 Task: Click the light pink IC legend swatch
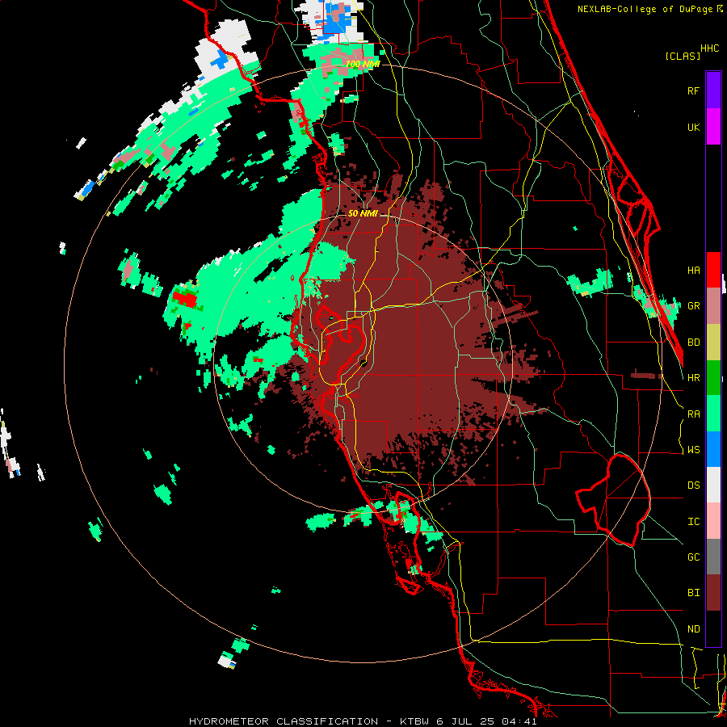pyautogui.click(x=713, y=521)
